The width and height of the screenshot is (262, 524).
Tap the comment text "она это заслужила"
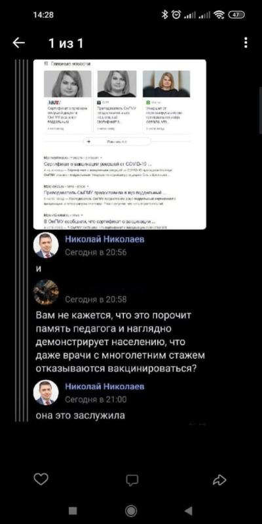coord(80,416)
